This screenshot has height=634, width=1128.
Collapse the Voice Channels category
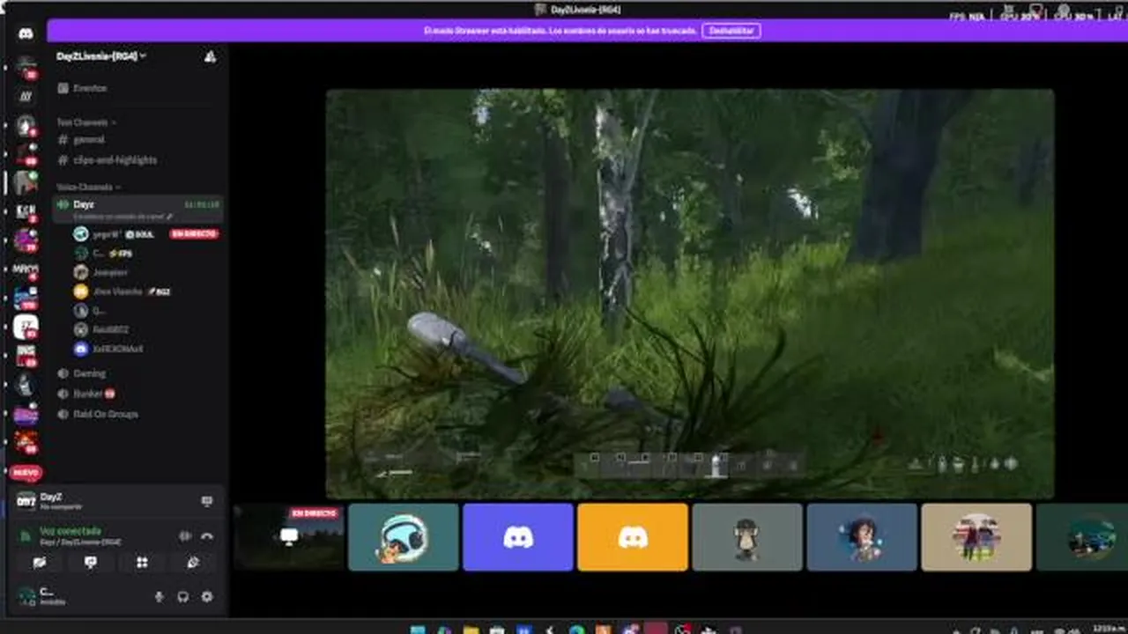88,187
